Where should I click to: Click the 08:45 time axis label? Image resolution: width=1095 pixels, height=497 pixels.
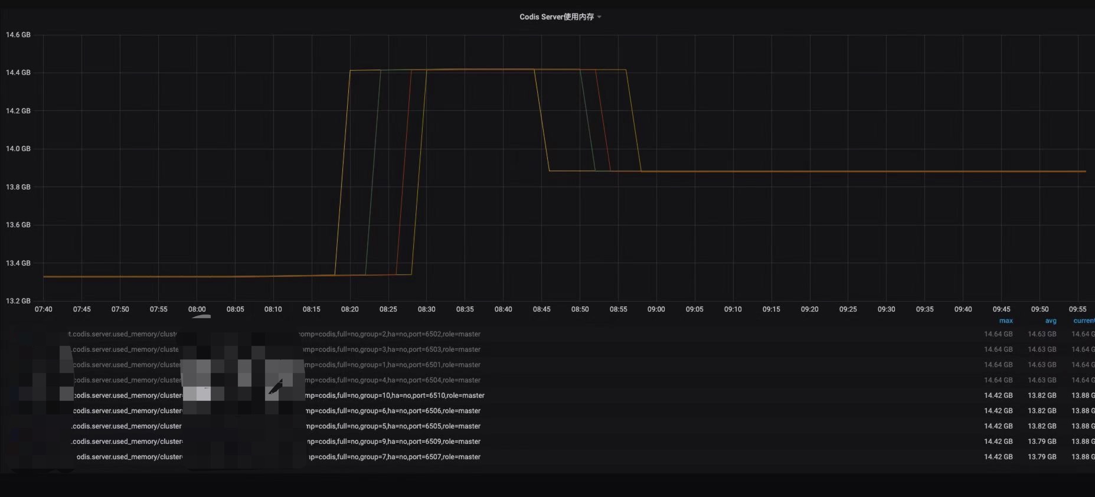(541, 309)
